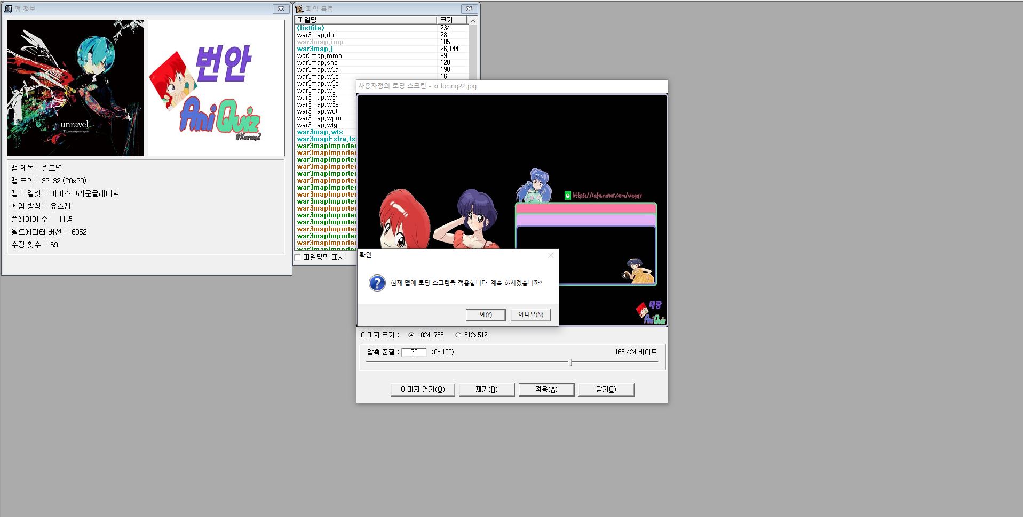Image resolution: width=1023 pixels, height=517 pixels.
Task: Click the 맵 타일셋 아이스크라운글레이셔 line
Action: (x=65, y=193)
